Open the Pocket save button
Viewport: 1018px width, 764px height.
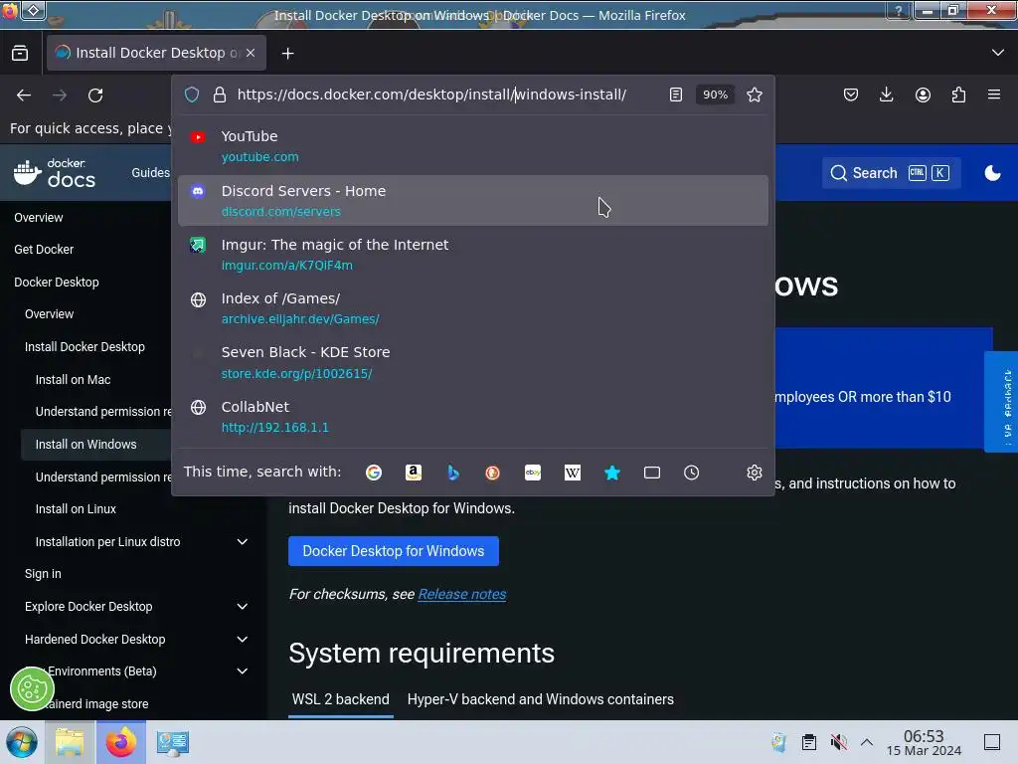[851, 95]
